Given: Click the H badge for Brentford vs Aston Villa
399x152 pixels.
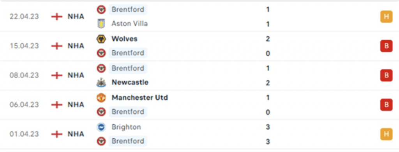Looking at the screenshot, I should [386, 17].
